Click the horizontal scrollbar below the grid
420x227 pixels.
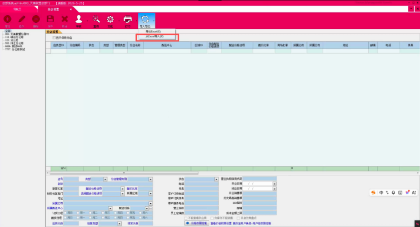click(x=124, y=173)
